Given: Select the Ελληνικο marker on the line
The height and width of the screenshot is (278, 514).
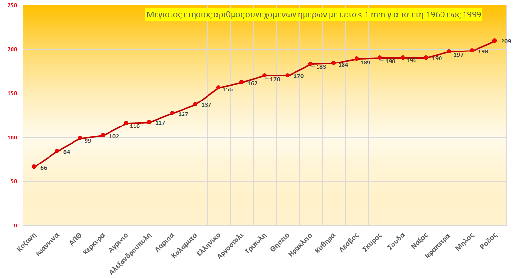Looking at the screenshot, I should coord(218,88).
